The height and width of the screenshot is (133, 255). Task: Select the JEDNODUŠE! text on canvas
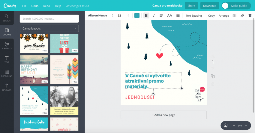pyautogui.click(x=139, y=97)
